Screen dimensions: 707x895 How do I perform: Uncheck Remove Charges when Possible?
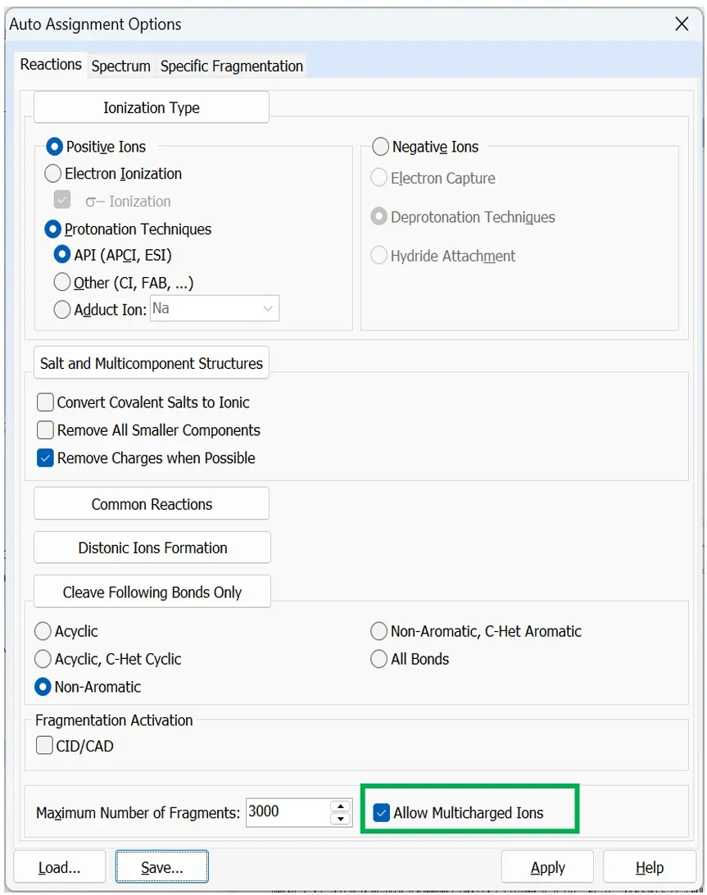(x=46, y=458)
